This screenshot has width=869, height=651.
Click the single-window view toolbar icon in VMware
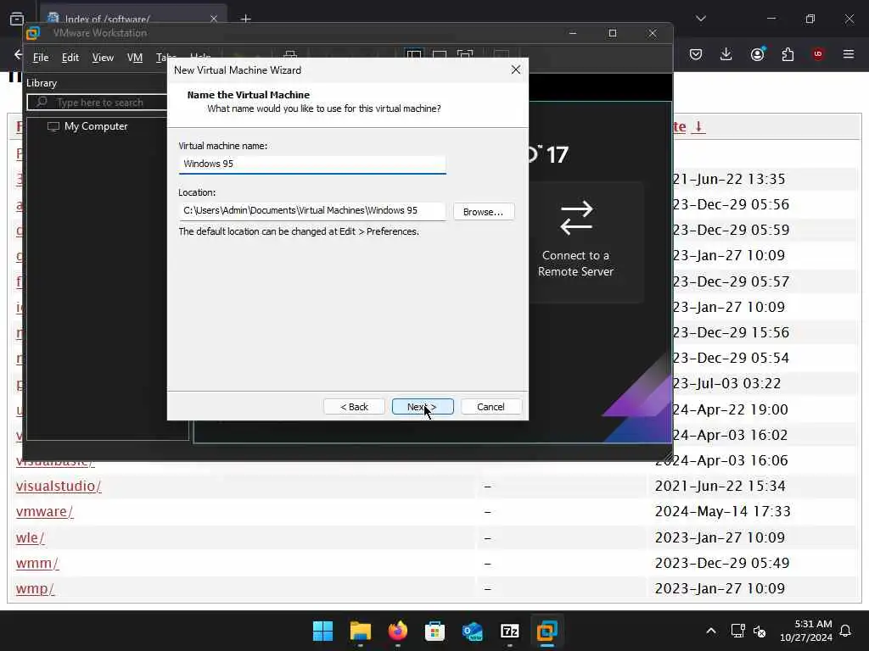(440, 54)
